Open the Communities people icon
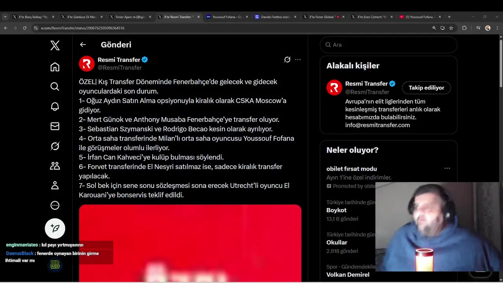This screenshot has height=283, width=503. (x=55, y=166)
